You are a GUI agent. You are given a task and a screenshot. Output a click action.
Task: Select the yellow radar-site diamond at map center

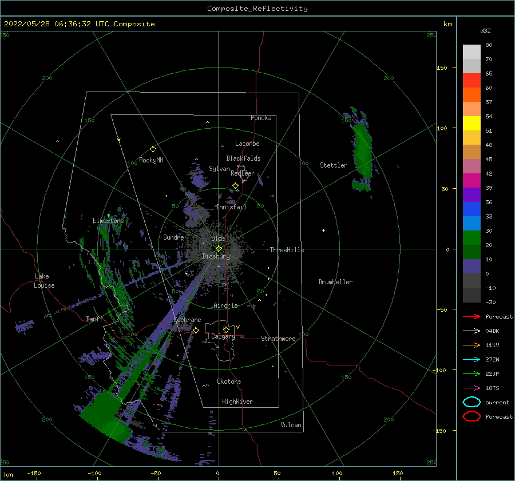pos(219,249)
